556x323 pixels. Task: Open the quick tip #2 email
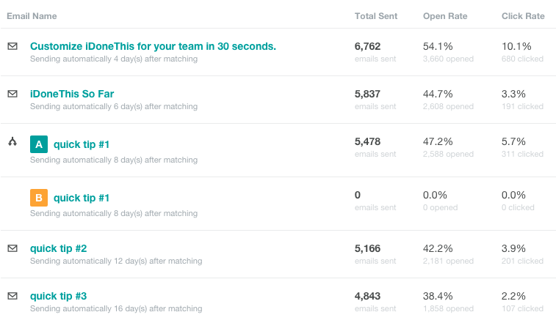tap(59, 248)
